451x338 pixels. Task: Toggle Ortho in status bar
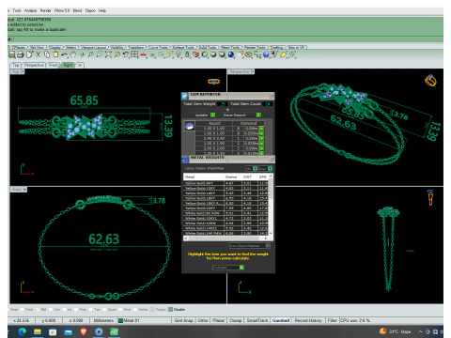pos(203,320)
